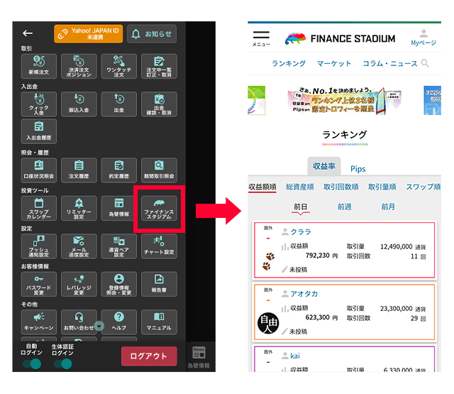The image size is (454, 394).
Task: Go back using the left arrow
Action: 28,33
